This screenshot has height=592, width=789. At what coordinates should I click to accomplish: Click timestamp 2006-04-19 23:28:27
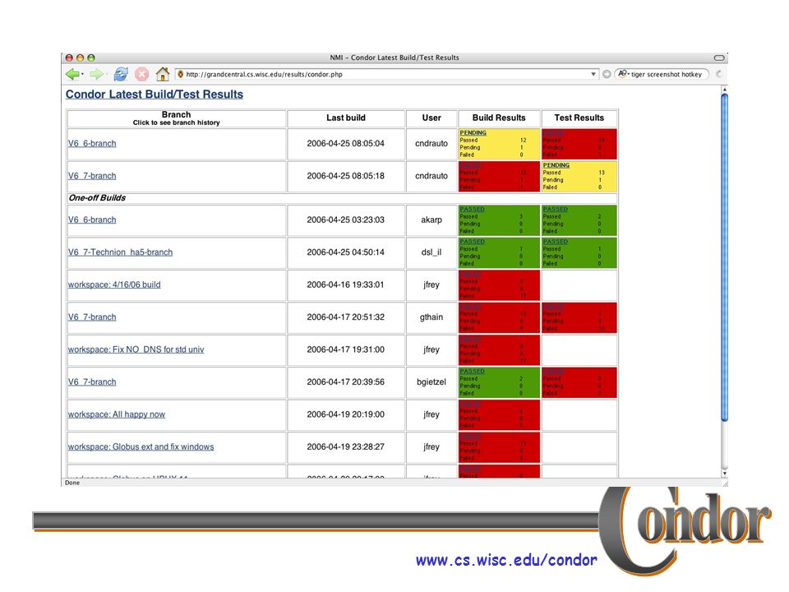tap(346, 447)
